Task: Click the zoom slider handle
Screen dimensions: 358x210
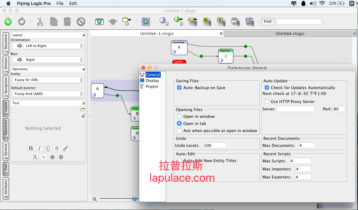Action: click(134, 199)
